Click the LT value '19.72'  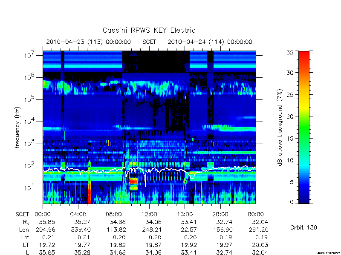point(47,245)
